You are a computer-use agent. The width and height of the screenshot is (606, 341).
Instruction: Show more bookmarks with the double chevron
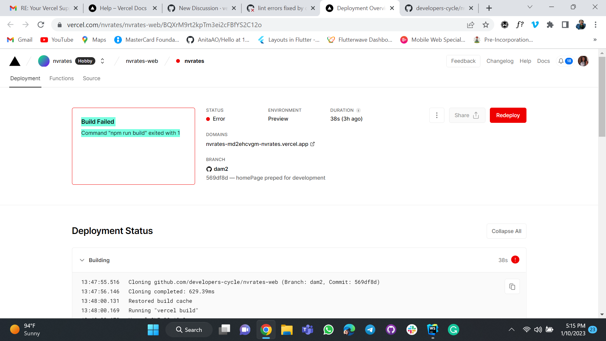[595, 40]
